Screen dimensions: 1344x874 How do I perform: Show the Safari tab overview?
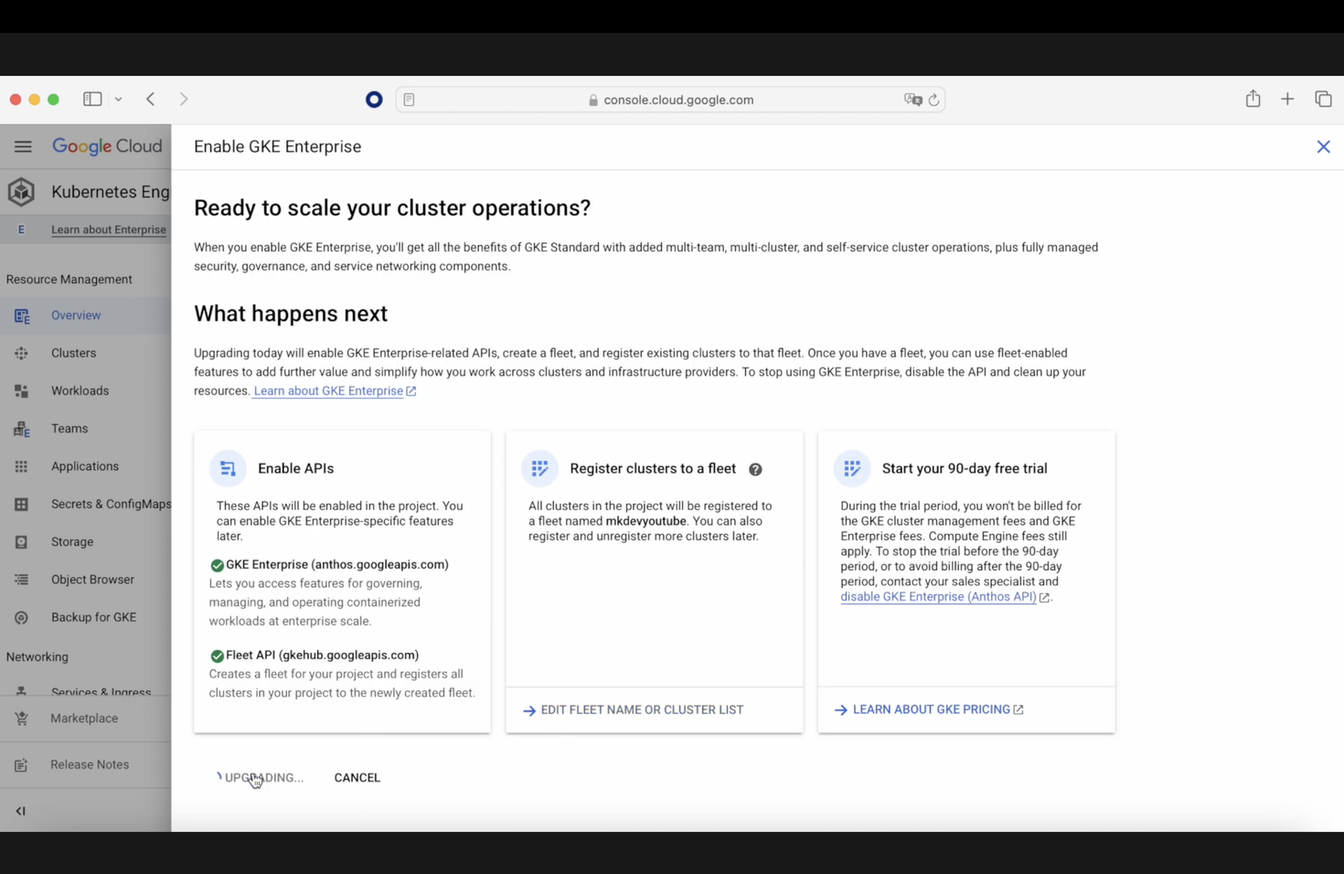click(1323, 99)
